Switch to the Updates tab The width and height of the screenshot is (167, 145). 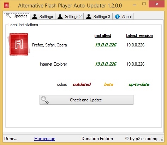17,16
